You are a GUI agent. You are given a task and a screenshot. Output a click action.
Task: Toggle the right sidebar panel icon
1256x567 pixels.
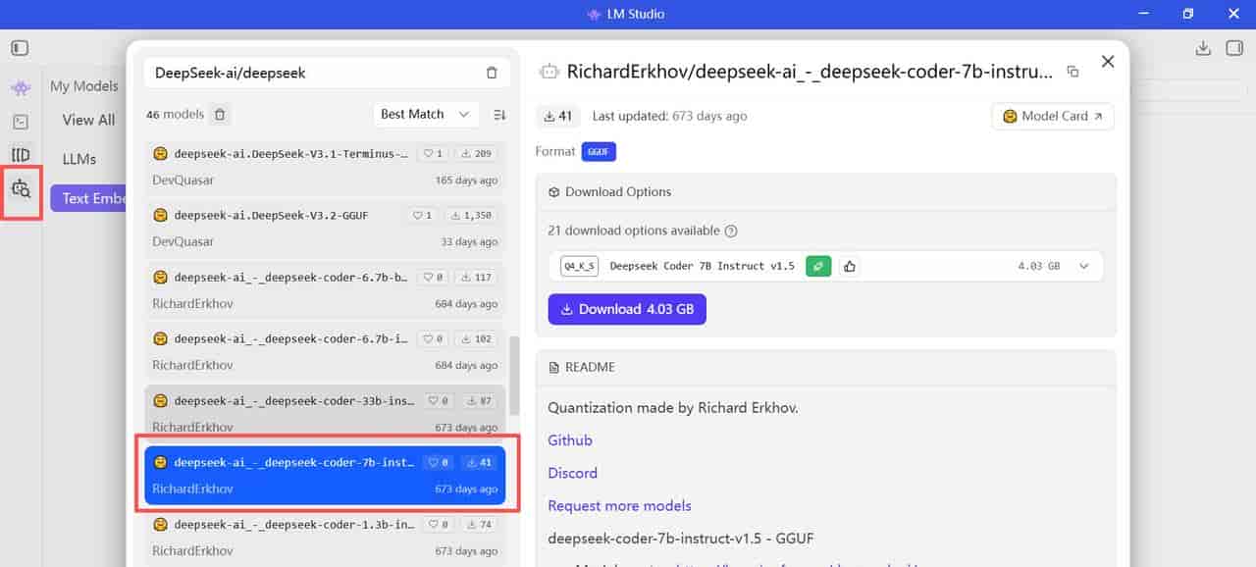pos(1234,47)
